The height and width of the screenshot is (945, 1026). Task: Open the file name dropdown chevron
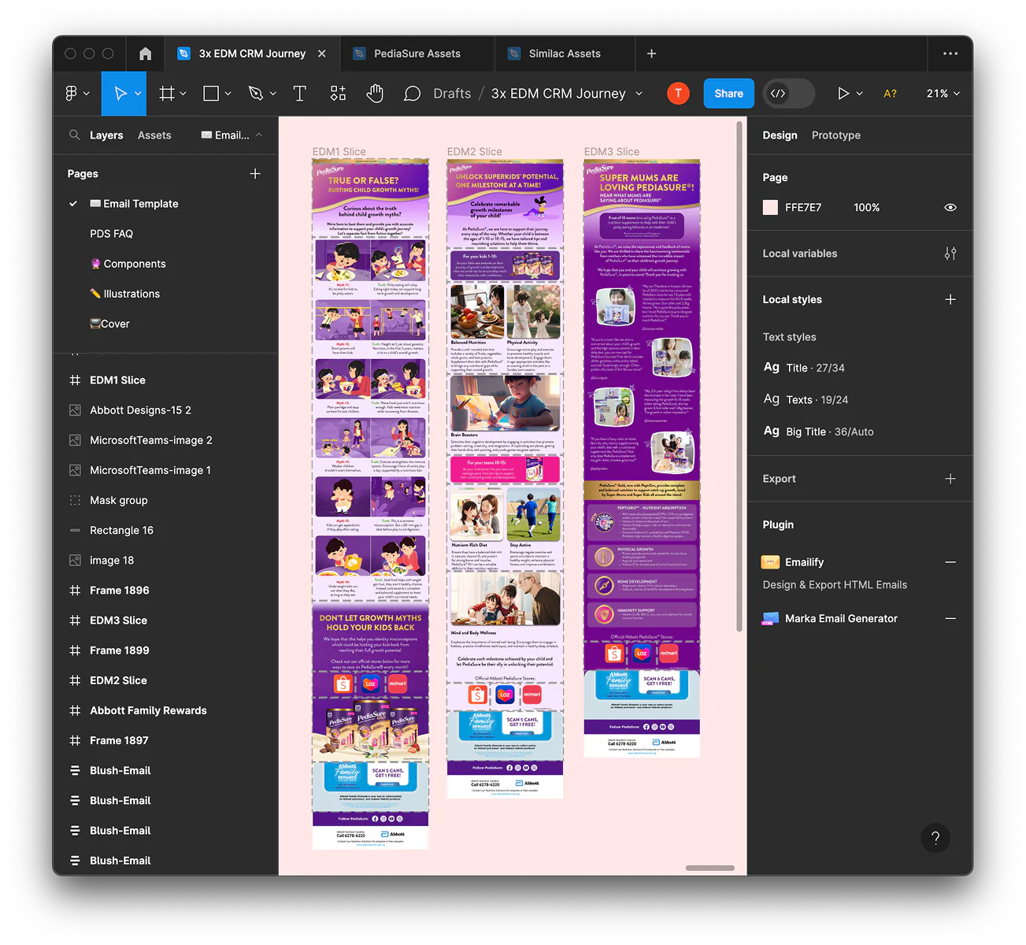point(639,93)
